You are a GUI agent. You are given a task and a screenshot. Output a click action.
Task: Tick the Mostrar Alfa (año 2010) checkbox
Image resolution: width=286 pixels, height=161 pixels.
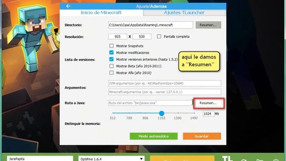(111, 73)
